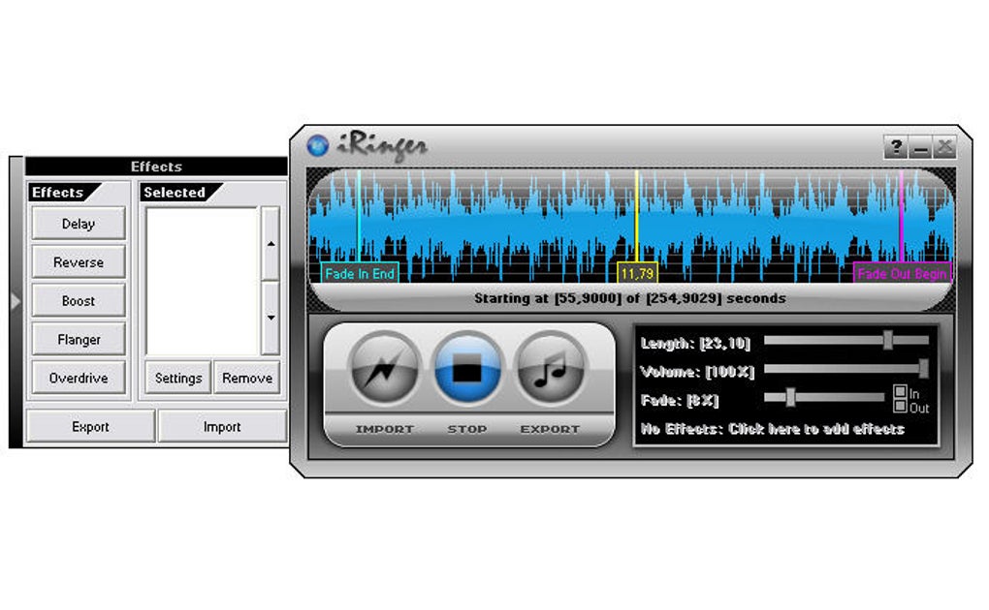Click the EXPORT label under the buttons

click(x=550, y=429)
